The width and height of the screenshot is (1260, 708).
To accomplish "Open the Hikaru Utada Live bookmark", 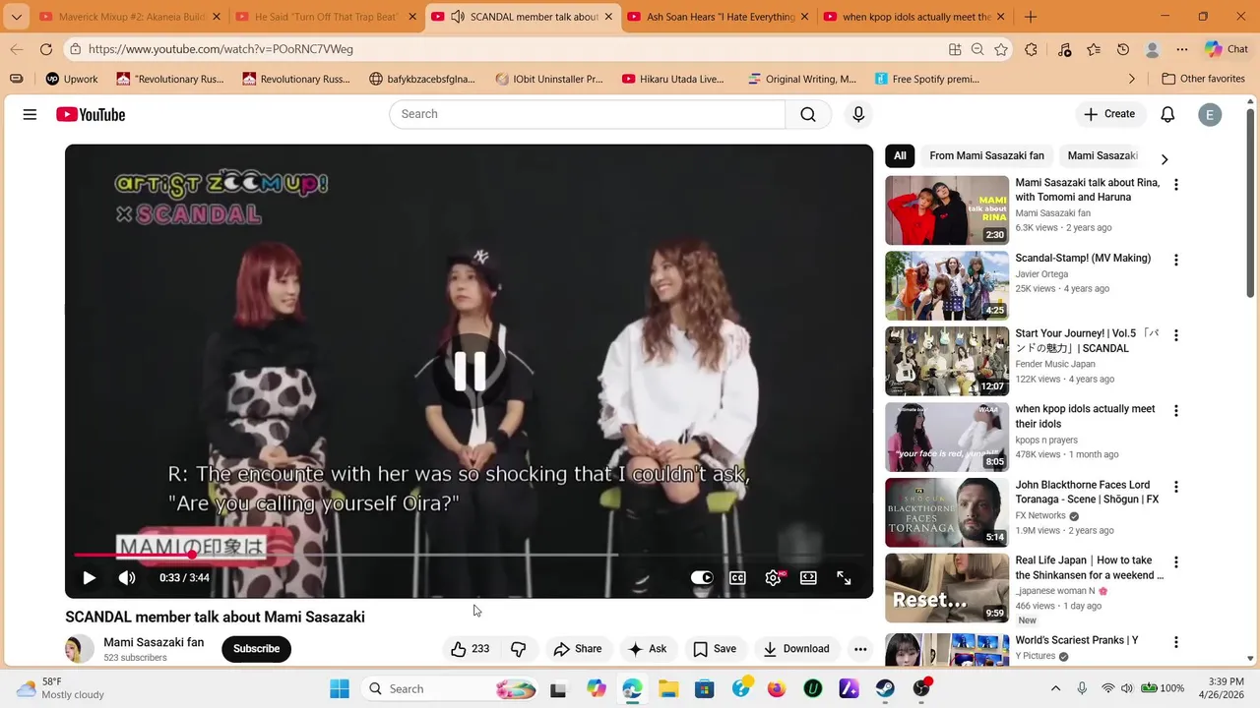I will tap(673, 79).
